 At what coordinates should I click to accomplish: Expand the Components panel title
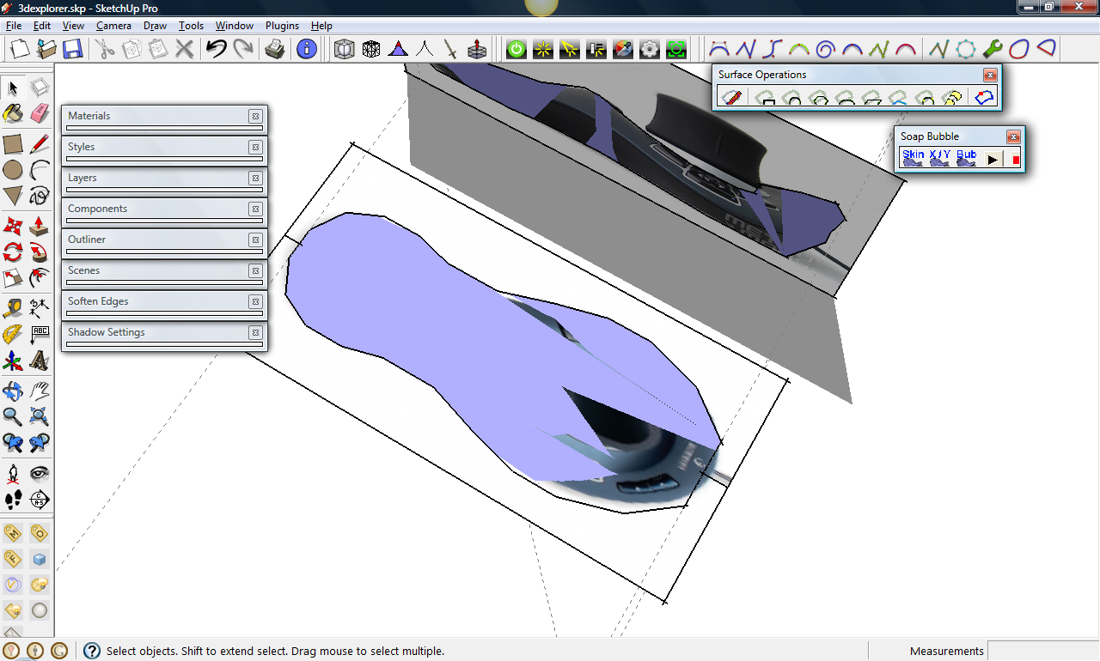[98, 209]
